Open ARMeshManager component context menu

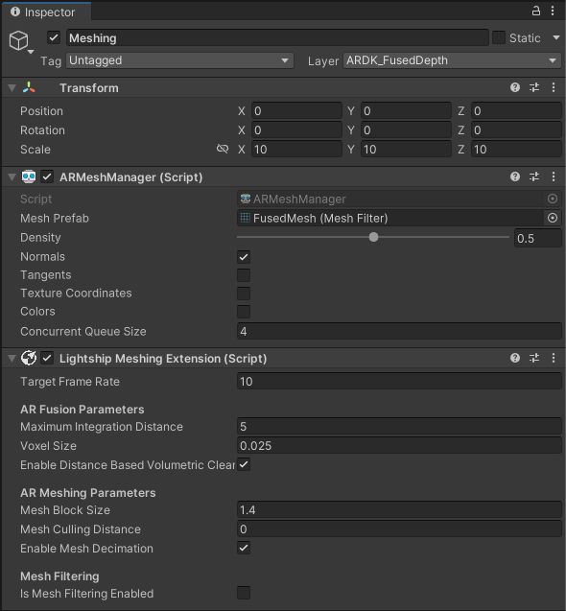(554, 176)
